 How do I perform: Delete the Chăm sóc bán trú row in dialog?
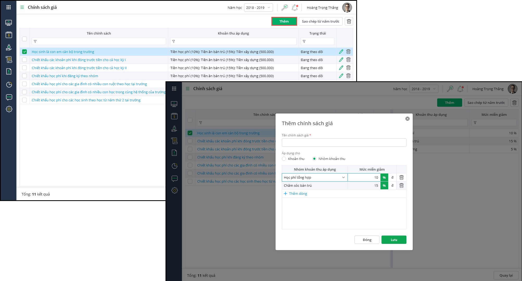pos(402,185)
